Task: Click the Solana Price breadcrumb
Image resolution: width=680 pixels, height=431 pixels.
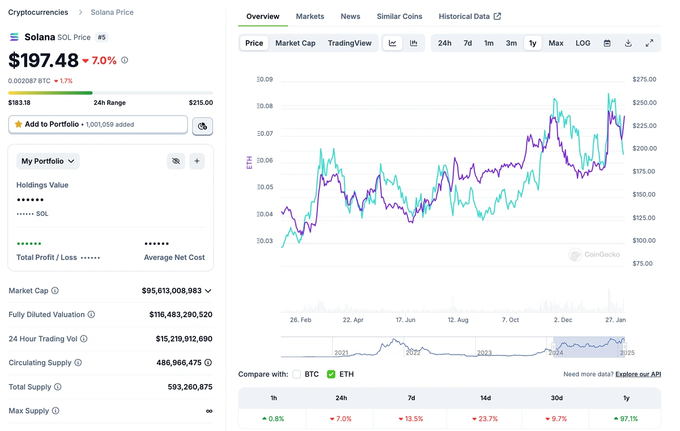Action: 112,12
